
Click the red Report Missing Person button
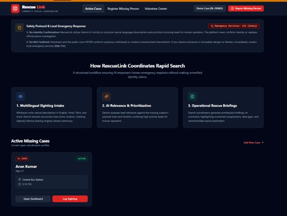click(246, 8)
